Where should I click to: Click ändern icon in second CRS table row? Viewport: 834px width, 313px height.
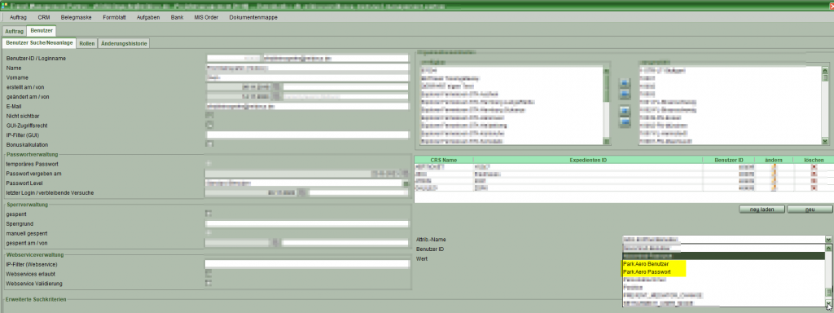[x=774, y=174]
